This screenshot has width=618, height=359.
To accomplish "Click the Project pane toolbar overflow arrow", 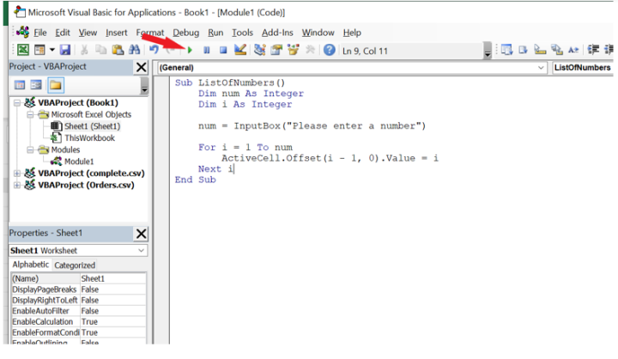I will point(144,86).
